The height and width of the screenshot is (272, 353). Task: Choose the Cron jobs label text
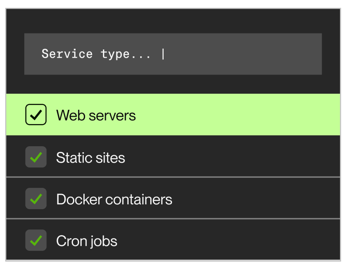(86, 241)
